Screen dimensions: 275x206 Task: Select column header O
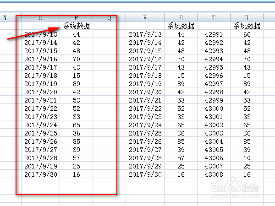(40, 18)
